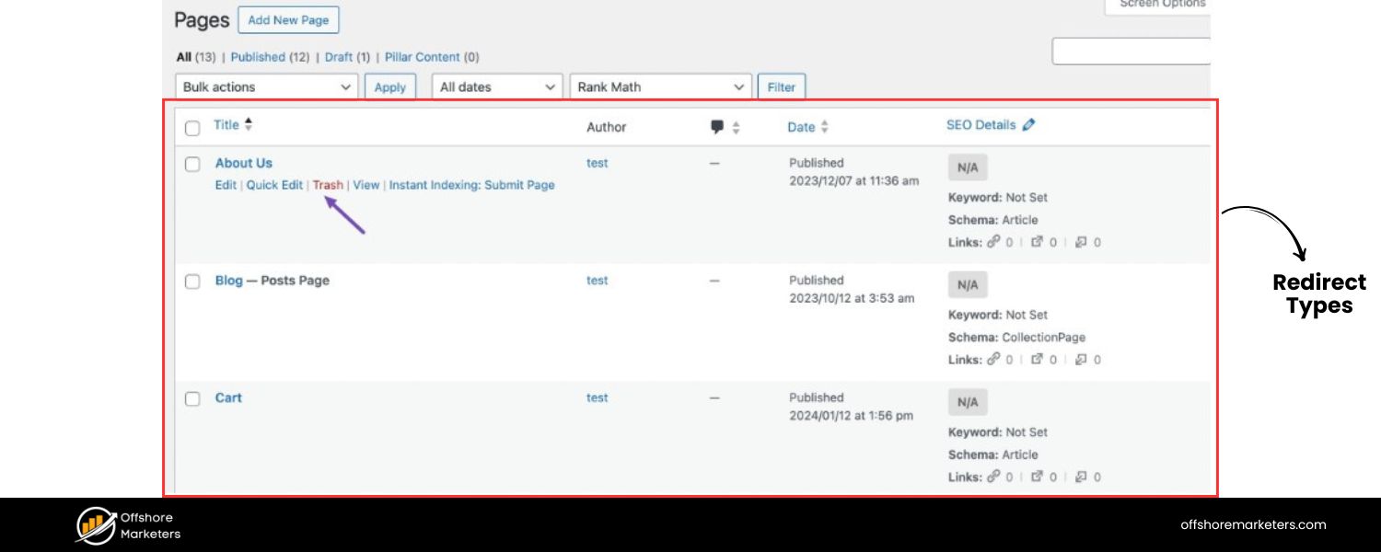Click the internal links icon in About Us row

(x=993, y=242)
